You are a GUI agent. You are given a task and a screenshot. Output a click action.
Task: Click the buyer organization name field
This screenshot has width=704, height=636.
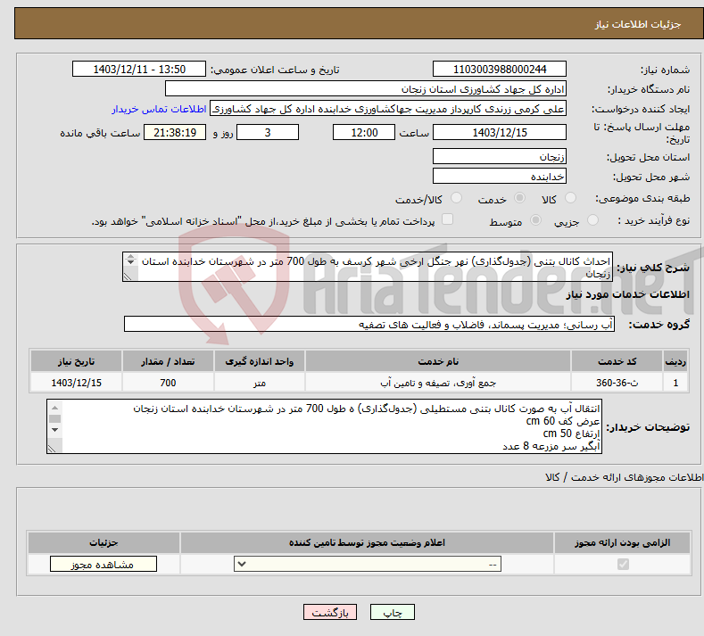(366, 89)
